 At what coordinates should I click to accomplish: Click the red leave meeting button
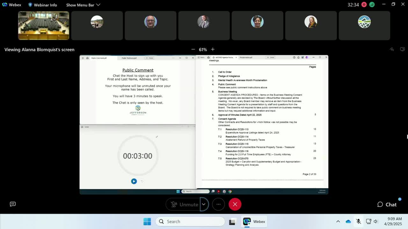point(235,204)
